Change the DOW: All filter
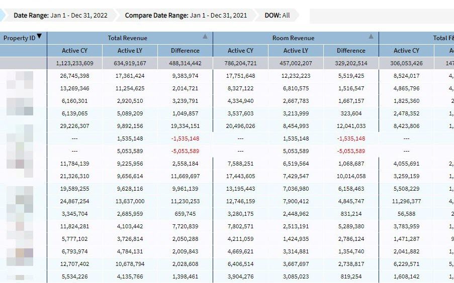 pyautogui.click(x=277, y=16)
